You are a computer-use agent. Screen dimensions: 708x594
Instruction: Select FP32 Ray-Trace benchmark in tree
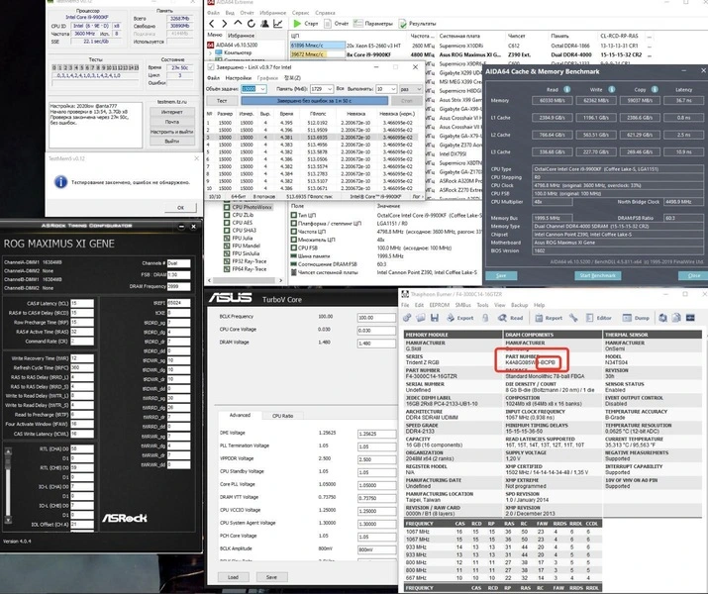(x=250, y=261)
